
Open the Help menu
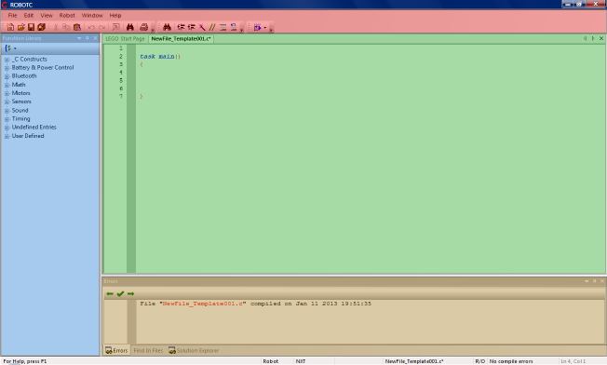(115, 16)
